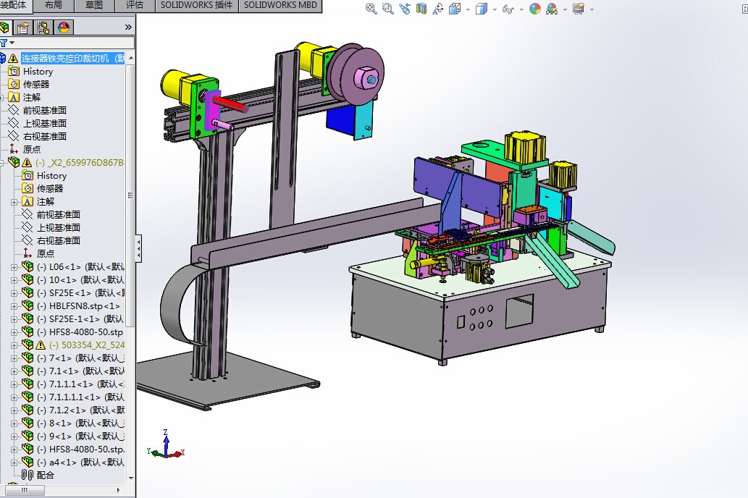Open the DisplayManager tab icon in panel
Viewport: 748px width, 498px height.
(x=64, y=28)
